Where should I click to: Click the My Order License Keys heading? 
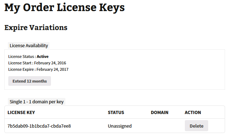tap(65, 8)
